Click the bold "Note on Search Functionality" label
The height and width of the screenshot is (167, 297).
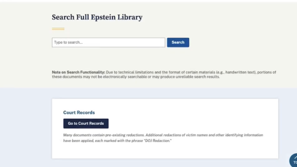click(78, 72)
